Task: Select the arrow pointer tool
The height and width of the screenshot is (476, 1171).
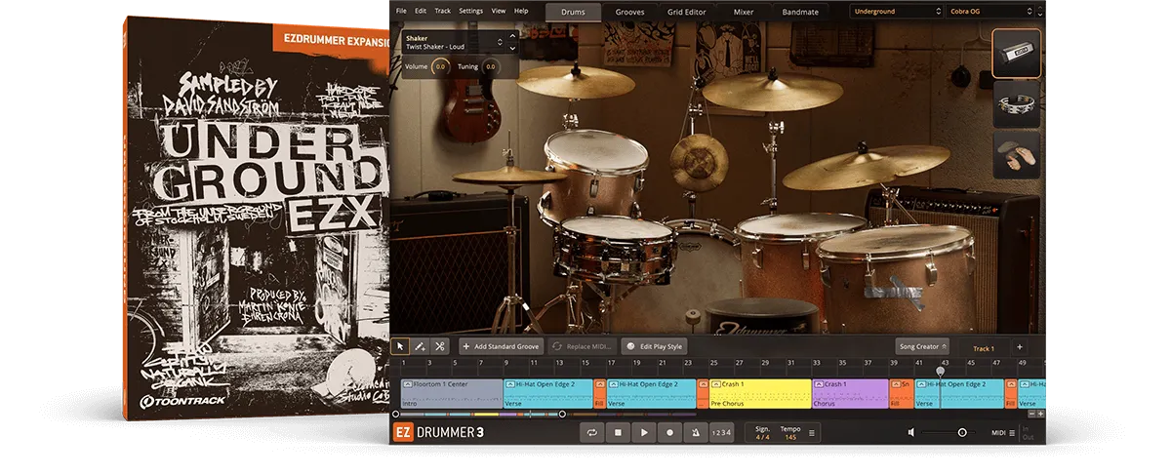Action: coord(400,346)
